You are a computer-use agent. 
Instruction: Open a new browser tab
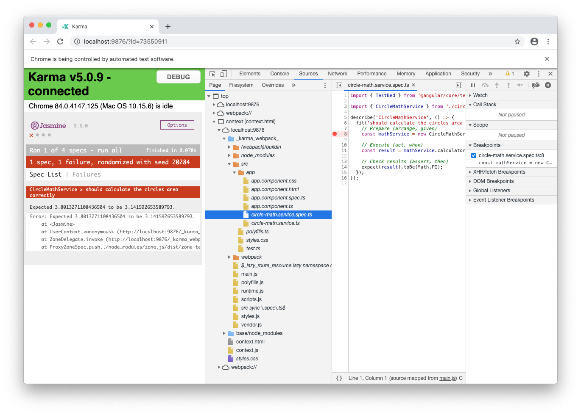click(168, 27)
